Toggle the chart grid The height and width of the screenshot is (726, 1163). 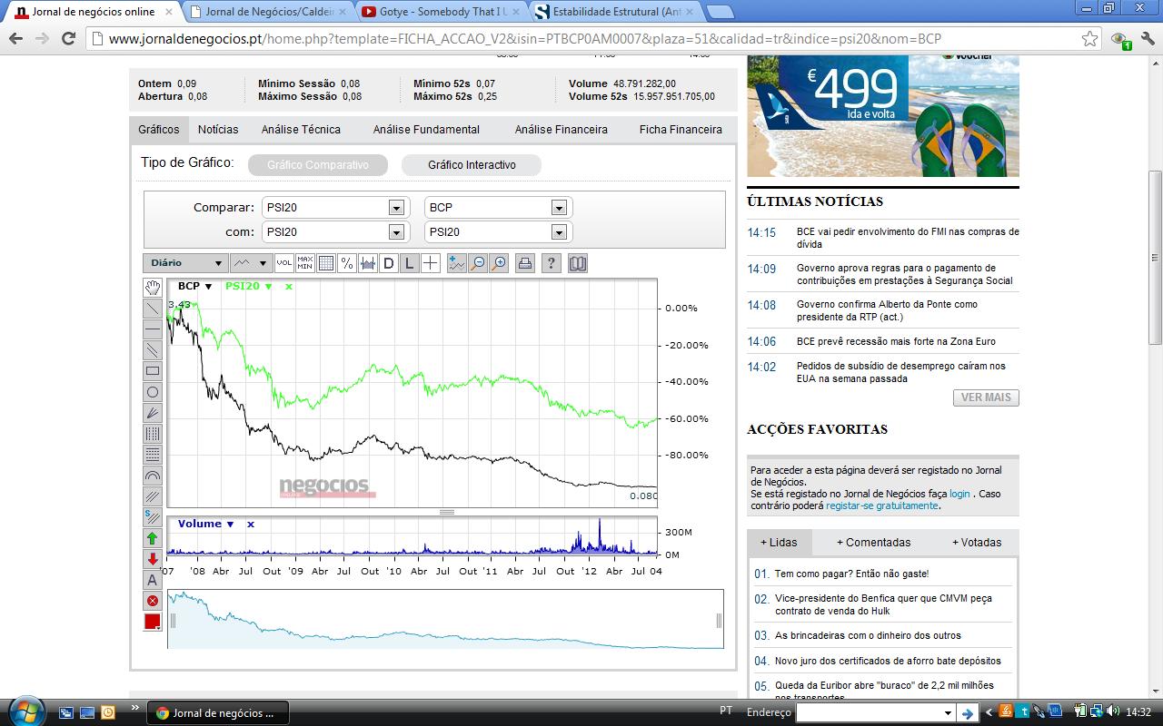tap(326, 263)
